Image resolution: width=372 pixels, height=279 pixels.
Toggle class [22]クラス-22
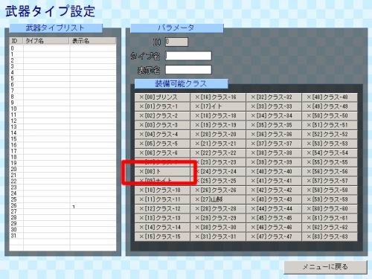(x=218, y=153)
